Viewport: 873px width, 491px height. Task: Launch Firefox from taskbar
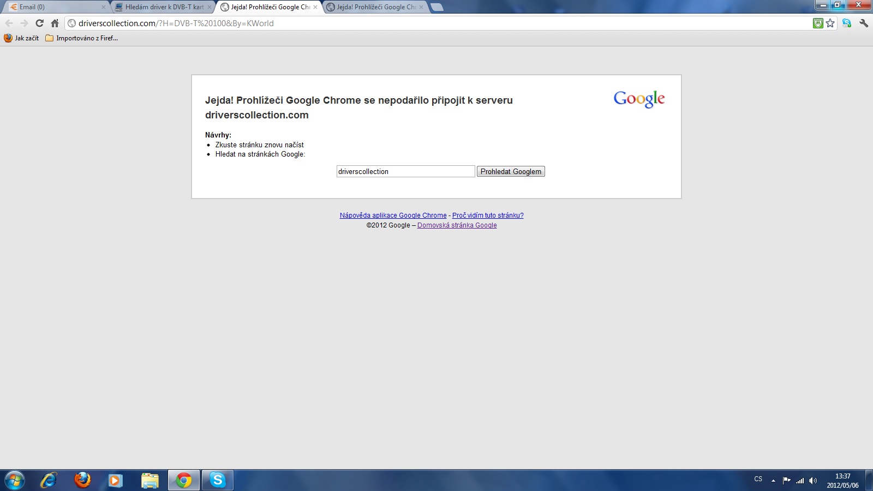coord(82,480)
